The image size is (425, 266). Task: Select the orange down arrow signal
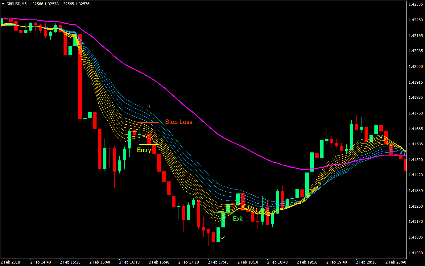coord(148,106)
